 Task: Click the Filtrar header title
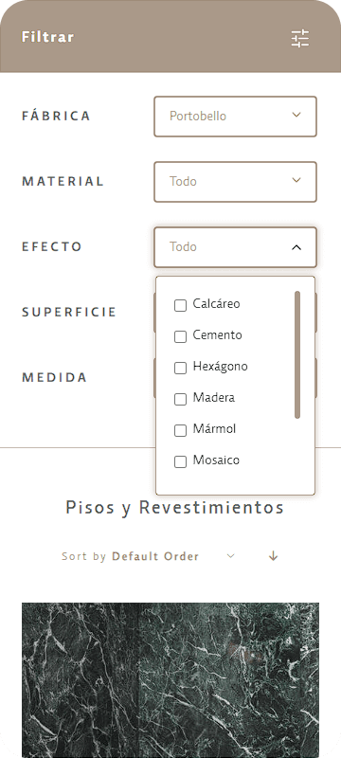point(47,37)
